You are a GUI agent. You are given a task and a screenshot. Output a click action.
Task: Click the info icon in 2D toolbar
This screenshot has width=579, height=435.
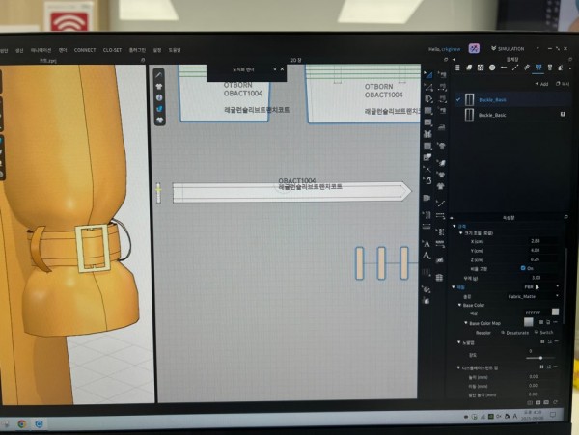158,97
